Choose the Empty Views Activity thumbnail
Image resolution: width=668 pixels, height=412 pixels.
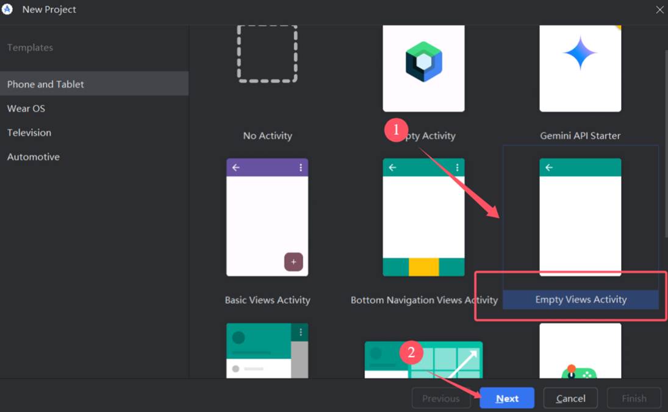580,217
